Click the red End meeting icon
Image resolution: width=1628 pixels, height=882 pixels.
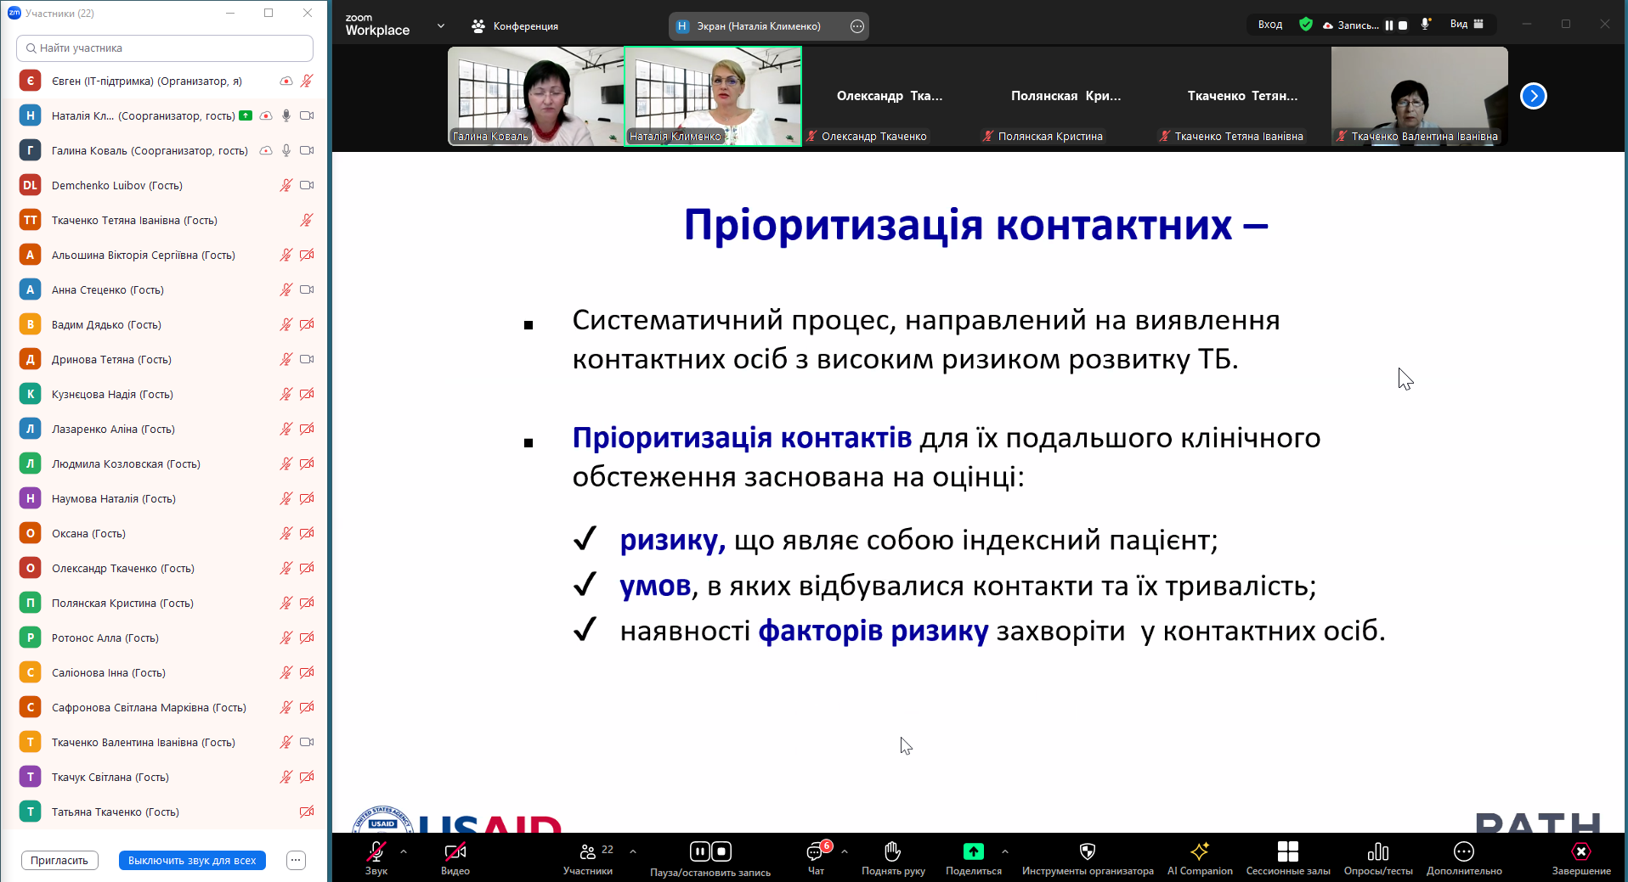pyautogui.click(x=1580, y=851)
